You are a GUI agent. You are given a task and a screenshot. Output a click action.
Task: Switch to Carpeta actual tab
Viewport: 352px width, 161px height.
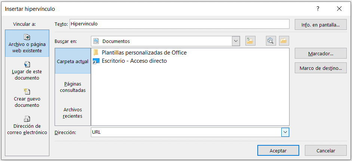pos(73,61)
